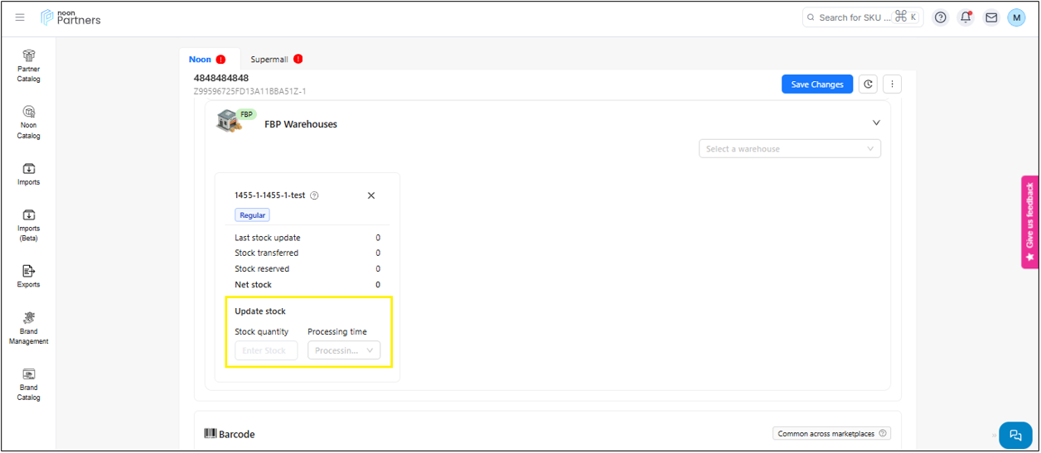Remove the 1455-1-1455-1-test warehouse card
Image resolution: width=1041 pixels, height=453 pixels.
tap(371, 195)
